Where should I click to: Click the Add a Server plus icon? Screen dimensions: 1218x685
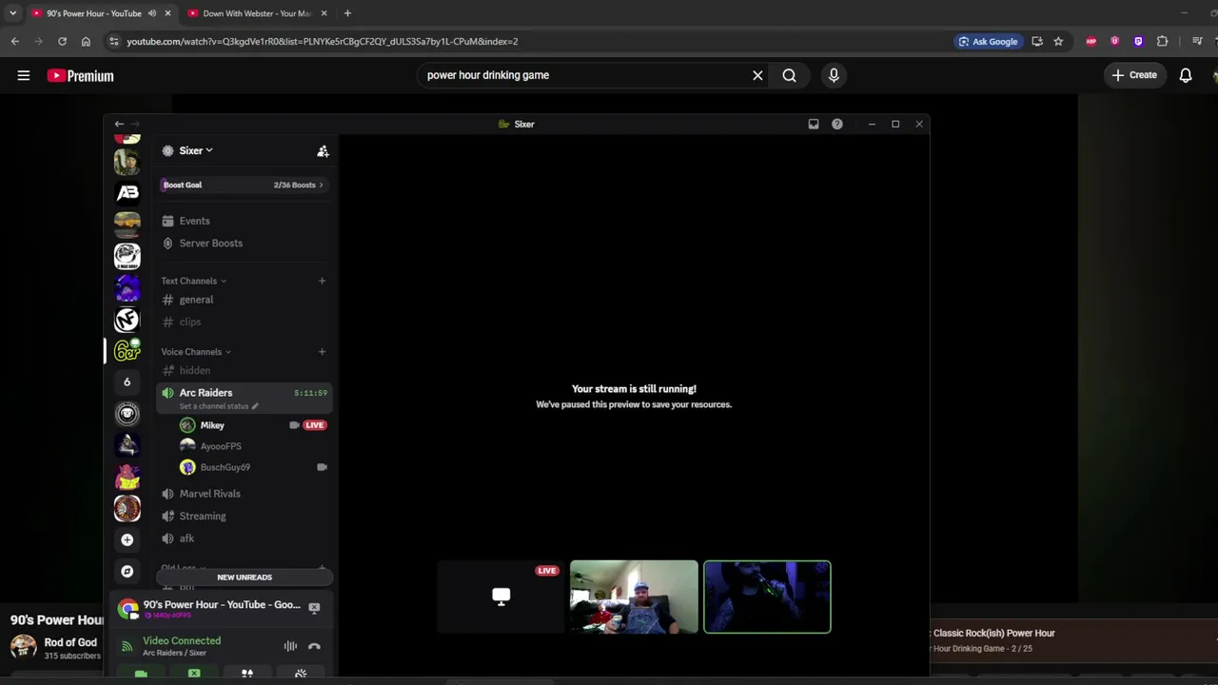pyautogui.click(x=127, y=539)
